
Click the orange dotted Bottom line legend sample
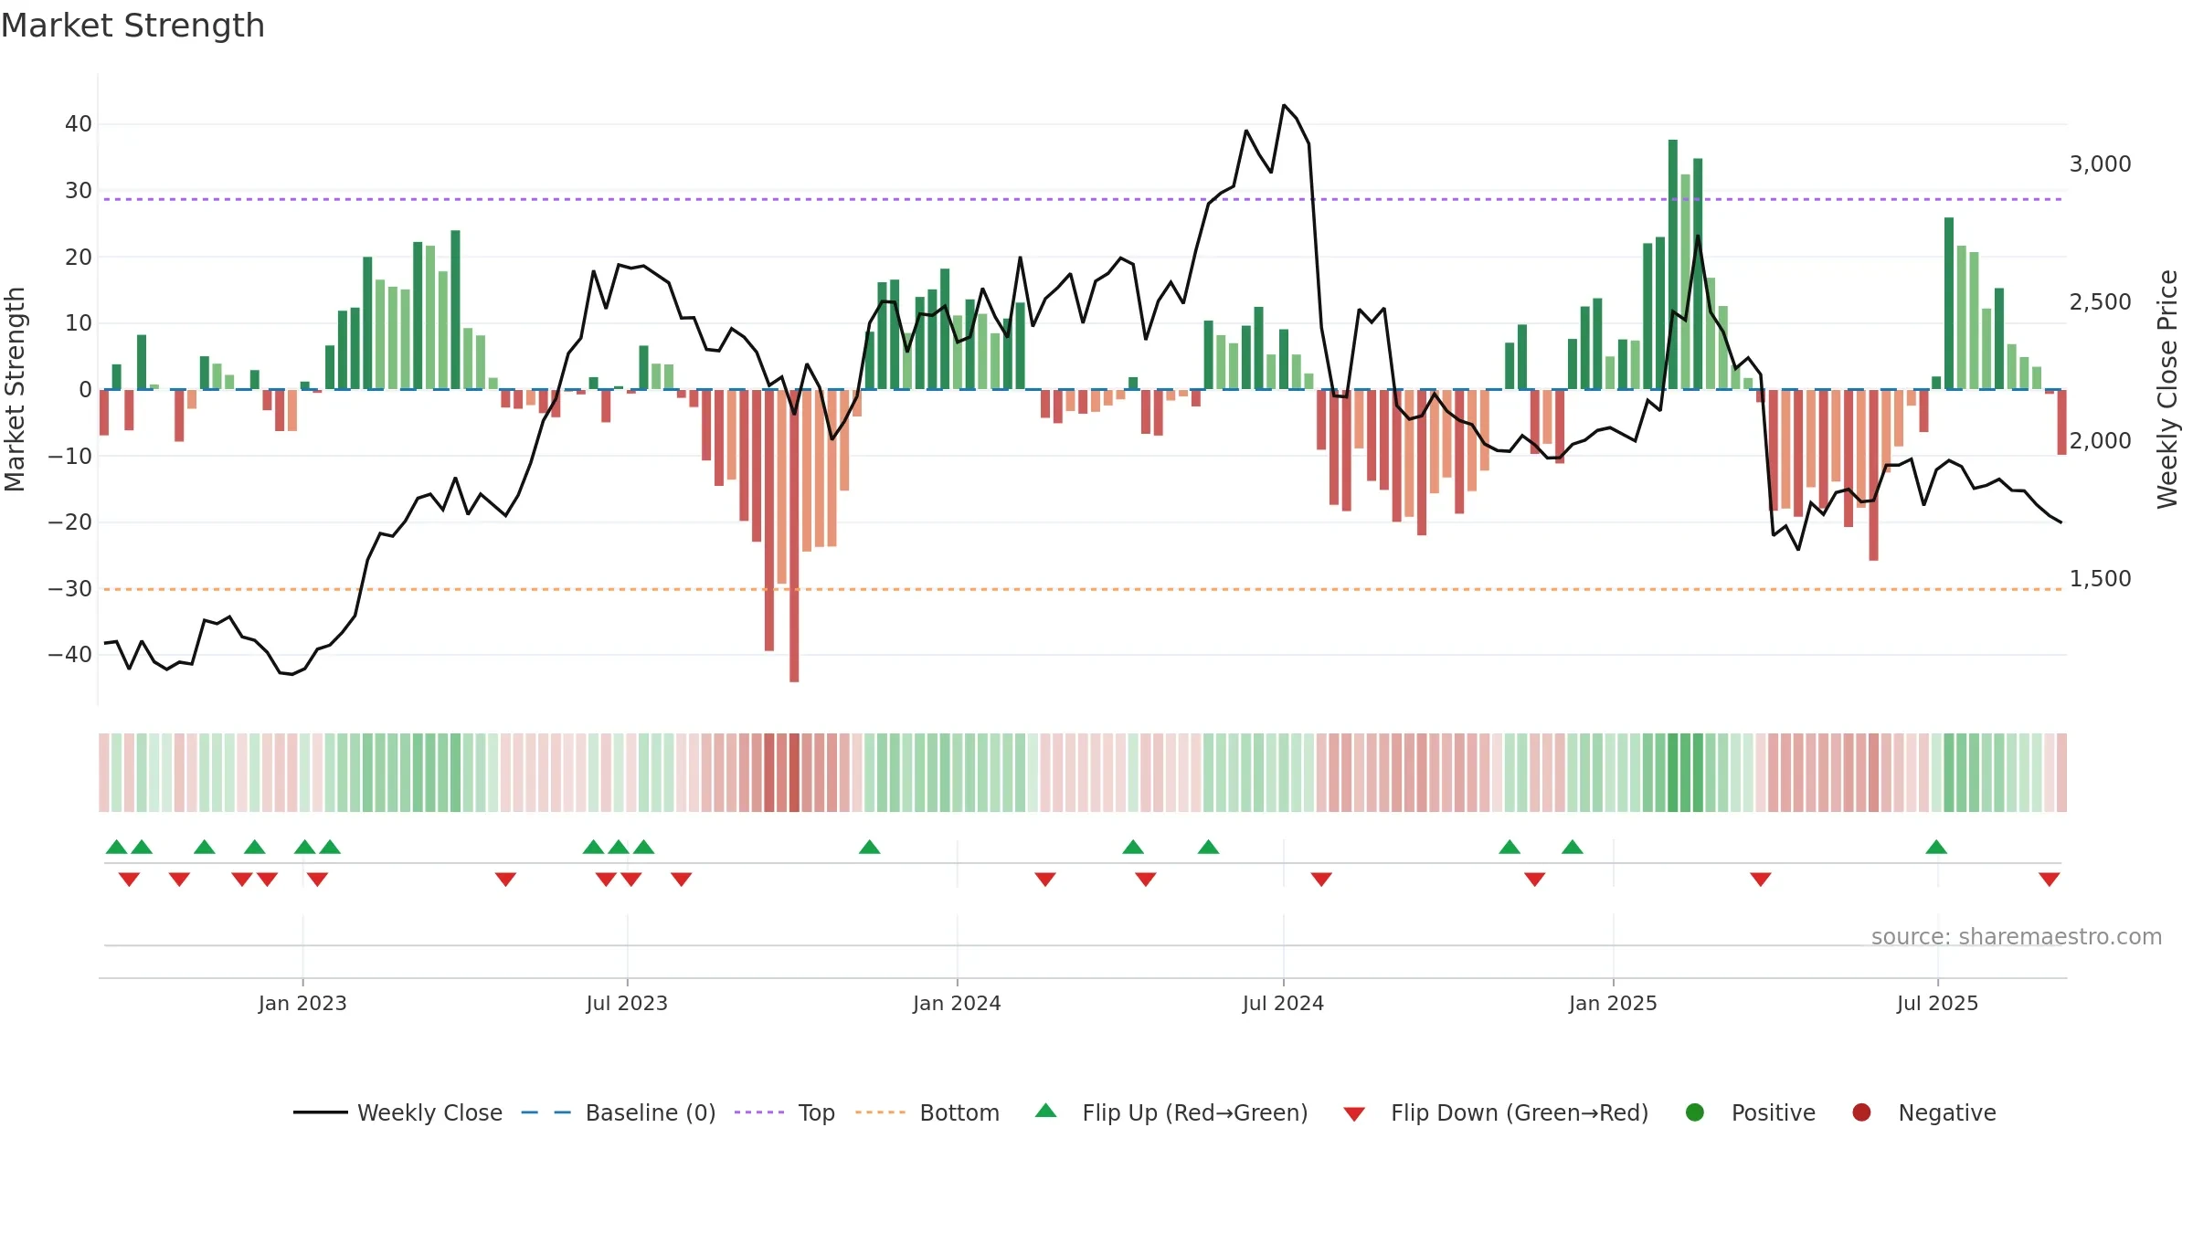pyautogui.click(x=881, y=1112)
